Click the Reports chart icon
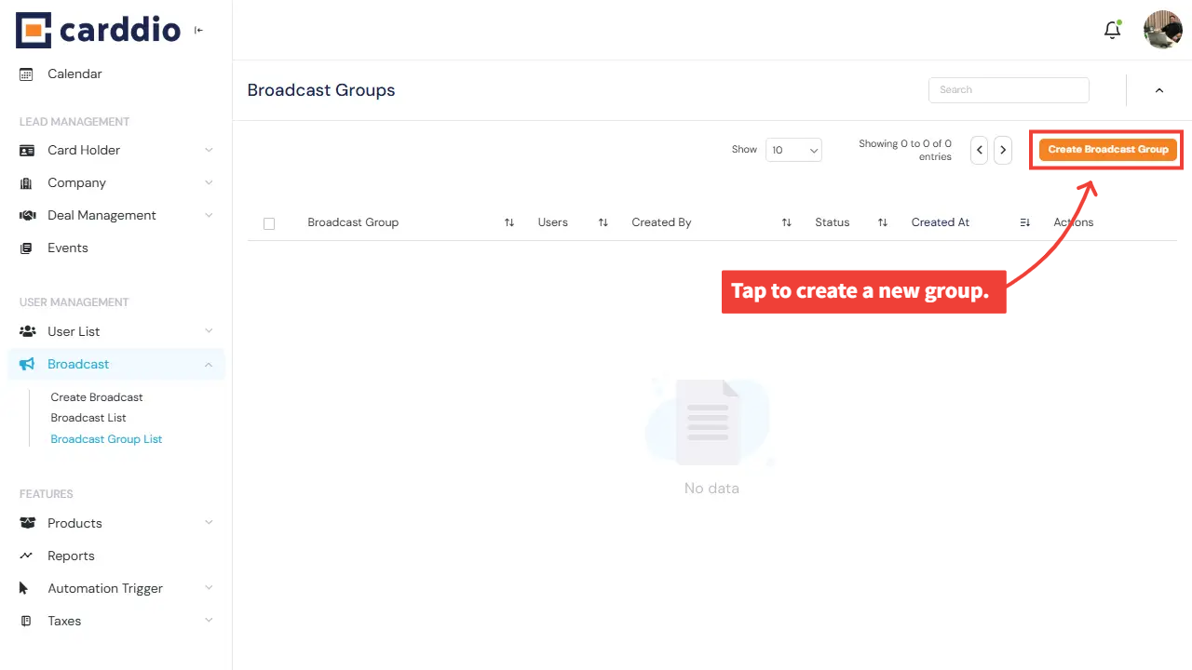Viewport: 1192px width, 670px height. coord(27,556)
